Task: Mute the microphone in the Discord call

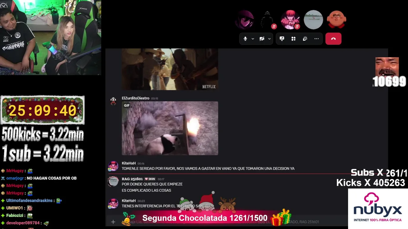Action: (x=245, y=39)
